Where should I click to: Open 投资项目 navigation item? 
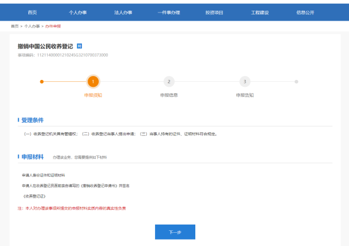[214, 13]
